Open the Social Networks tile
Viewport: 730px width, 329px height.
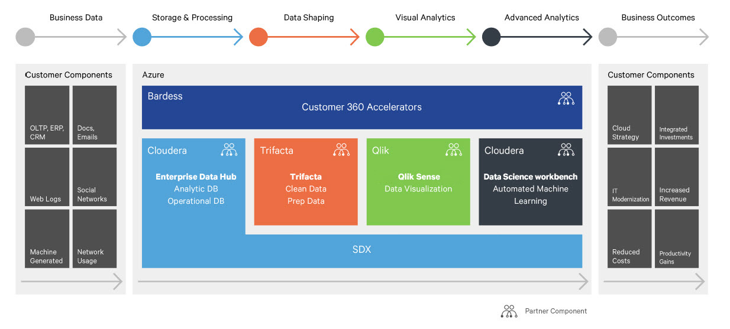click(95, 177)
